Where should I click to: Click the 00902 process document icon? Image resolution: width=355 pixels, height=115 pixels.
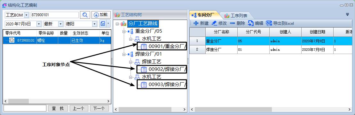pyautogui.click(x=144, y=70)
